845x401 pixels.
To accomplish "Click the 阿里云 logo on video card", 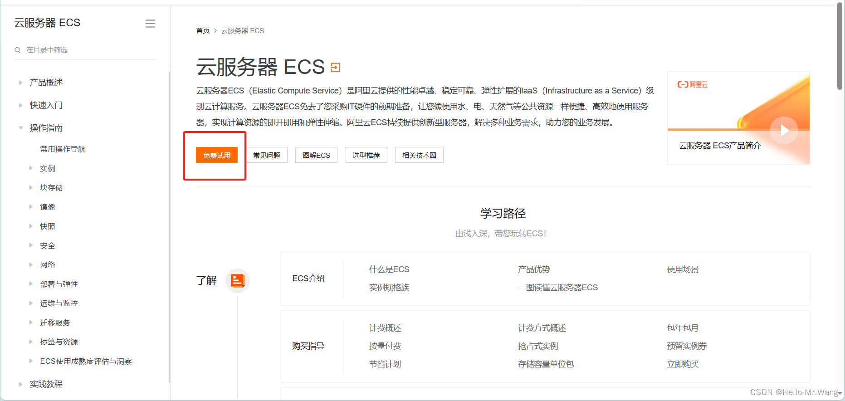I will [x=692, y=84].
